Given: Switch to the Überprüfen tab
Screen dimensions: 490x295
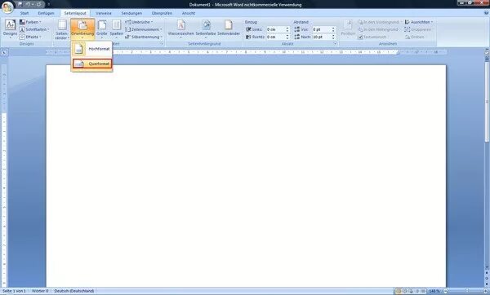Looking at the screenshot, I should point(162,13).
